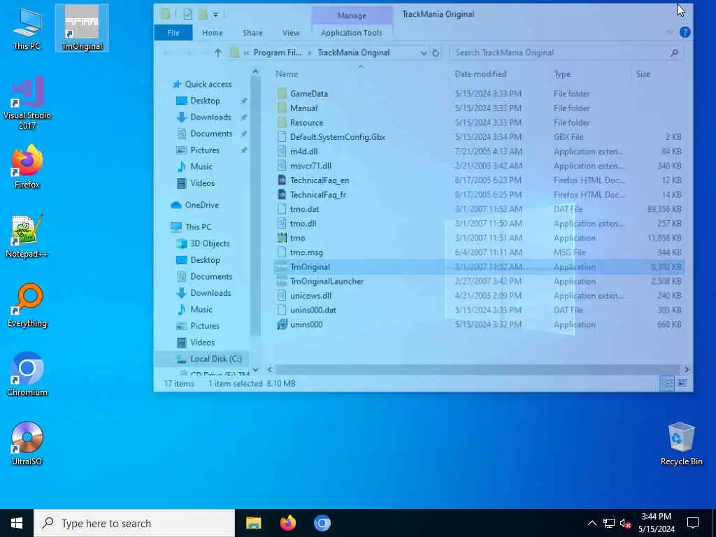Select the Chromium desktop shortcut
The image size is (716, 537).
tap(27, 374)
